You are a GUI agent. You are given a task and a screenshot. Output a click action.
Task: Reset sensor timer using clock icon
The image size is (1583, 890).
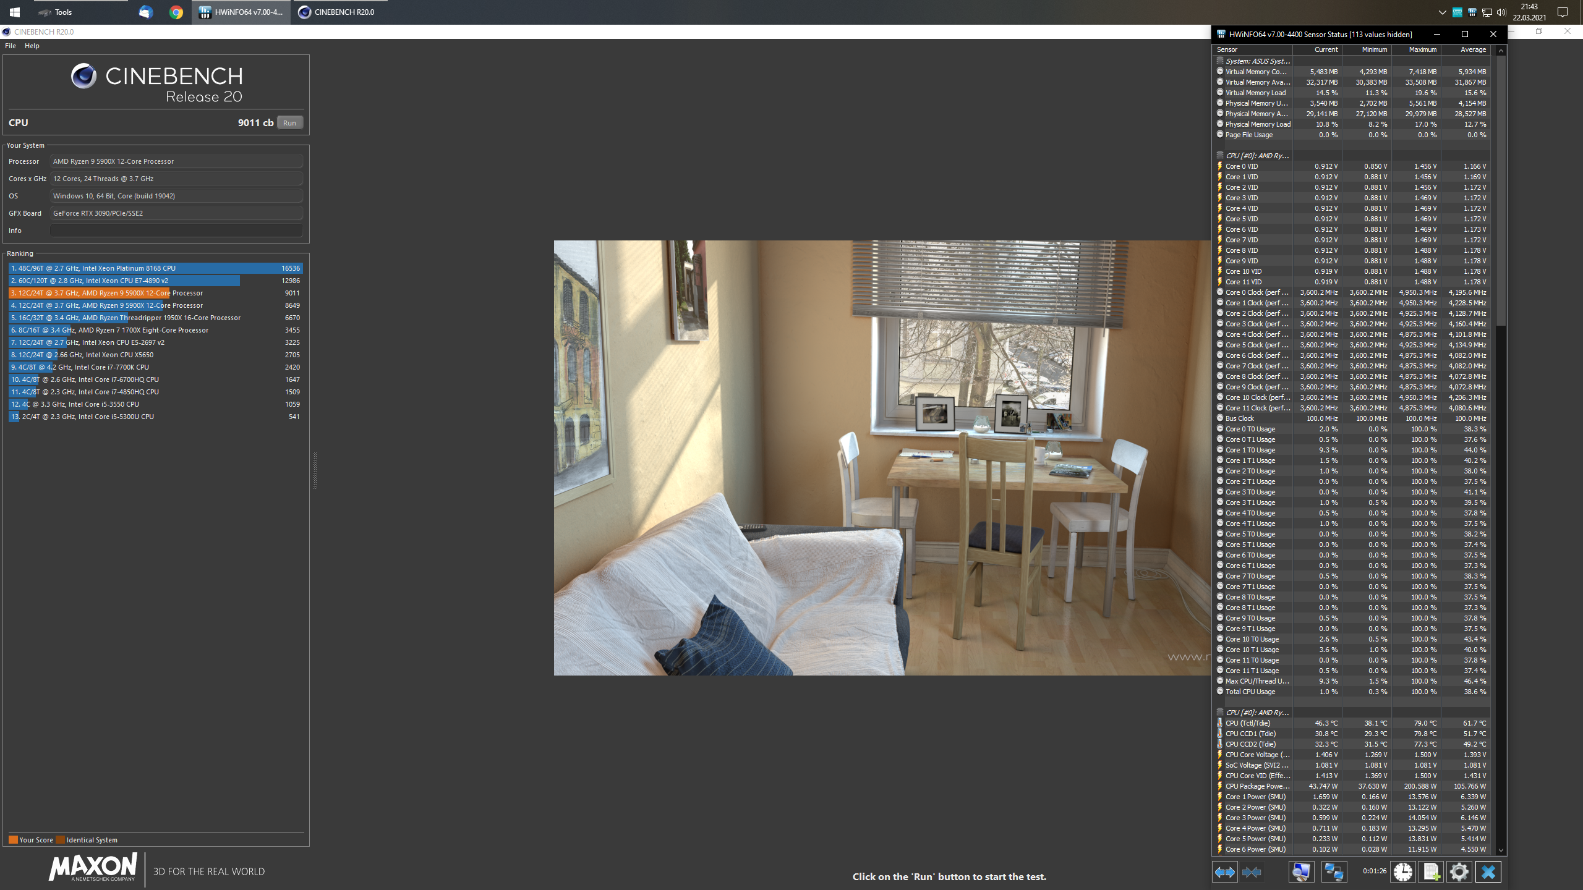1402,872
